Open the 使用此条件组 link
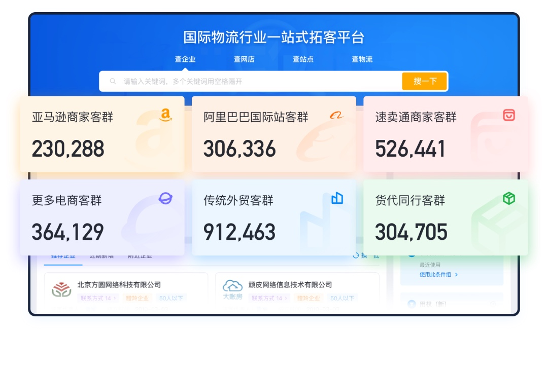The image size is (548, 365). pyautogui.click(x=438, y=275)
